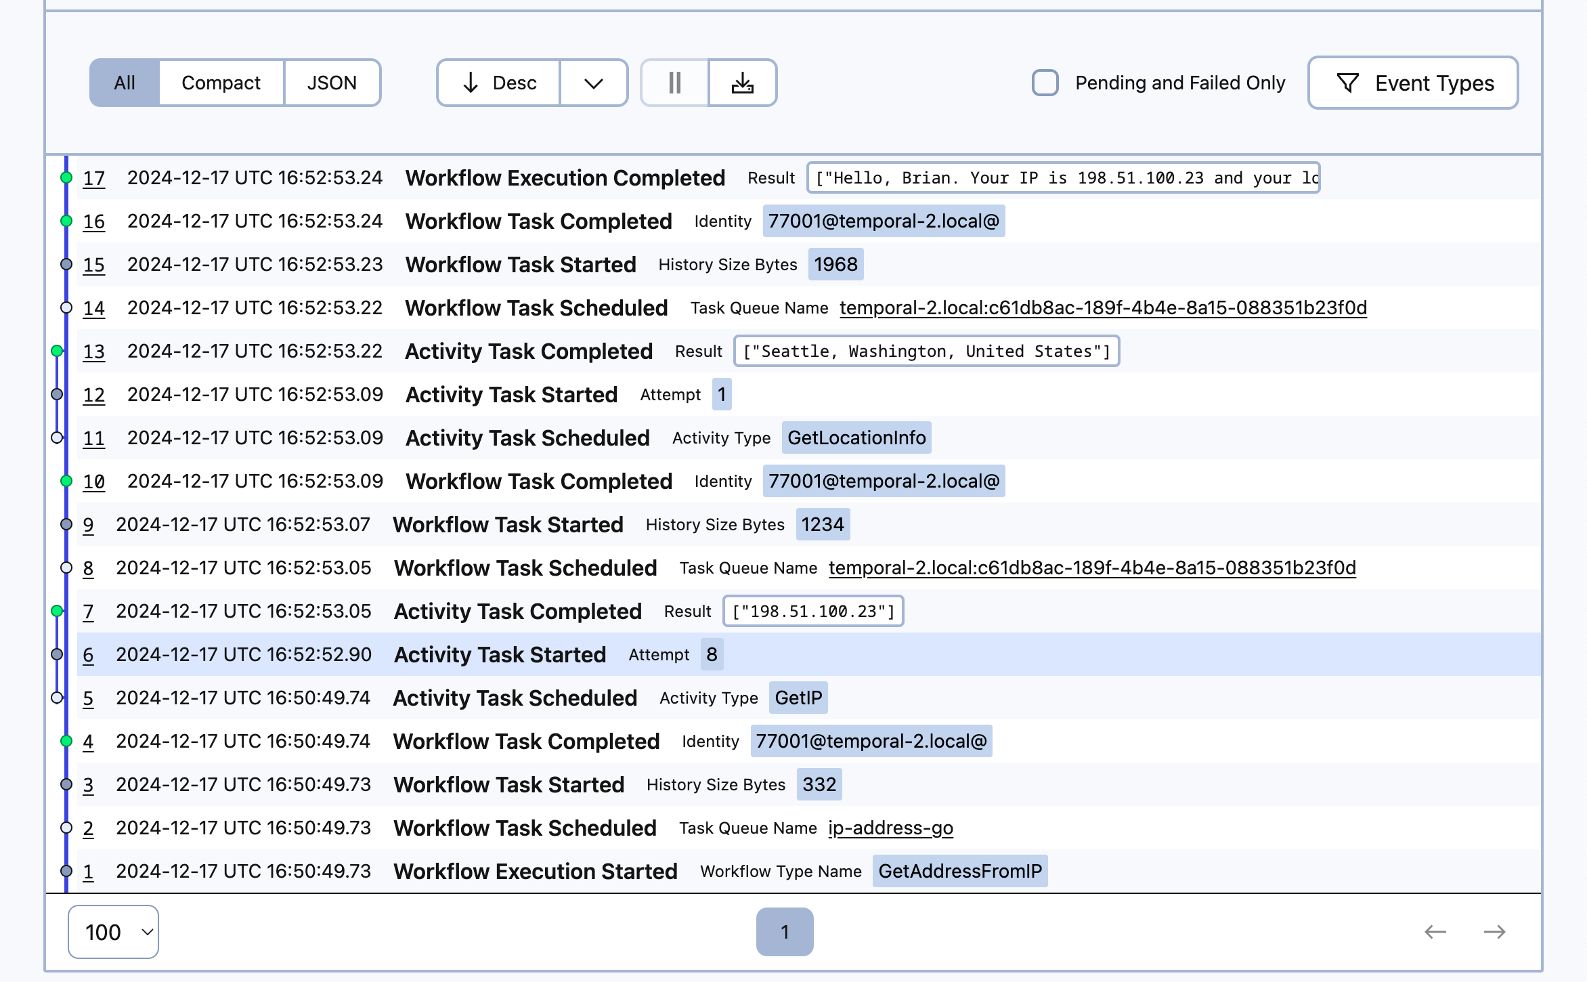Click the descending sort arrow icon
This screenshot has width=1587, height=982.
click(x=471, y=83)
